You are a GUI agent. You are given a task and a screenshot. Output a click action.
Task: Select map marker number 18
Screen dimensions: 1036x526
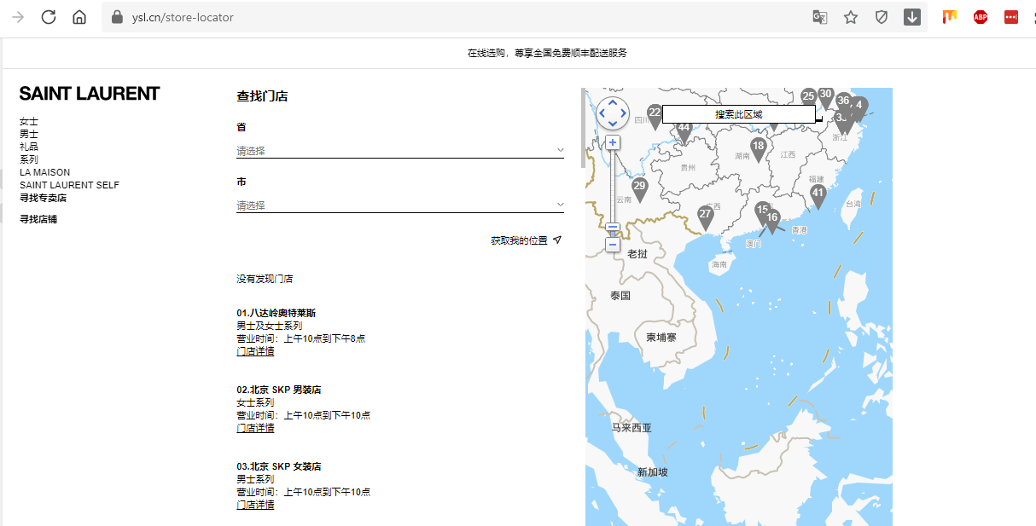click(758, 150)
